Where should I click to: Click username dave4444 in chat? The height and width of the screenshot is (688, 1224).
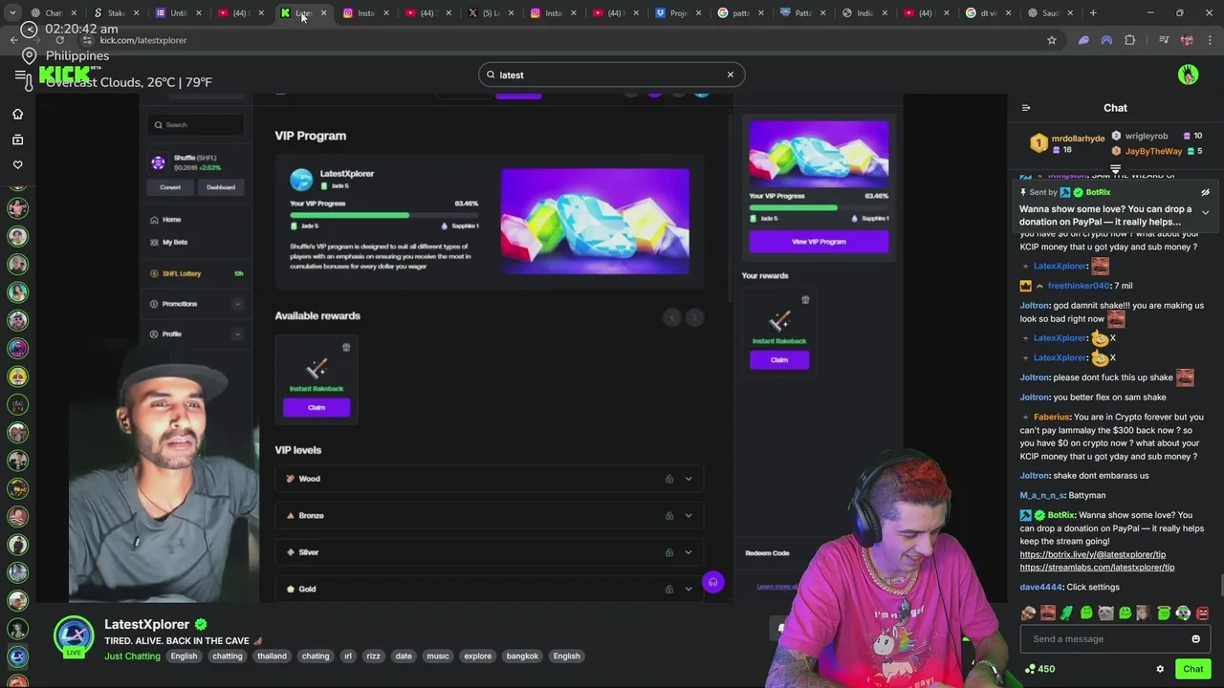click(1040, 587)
